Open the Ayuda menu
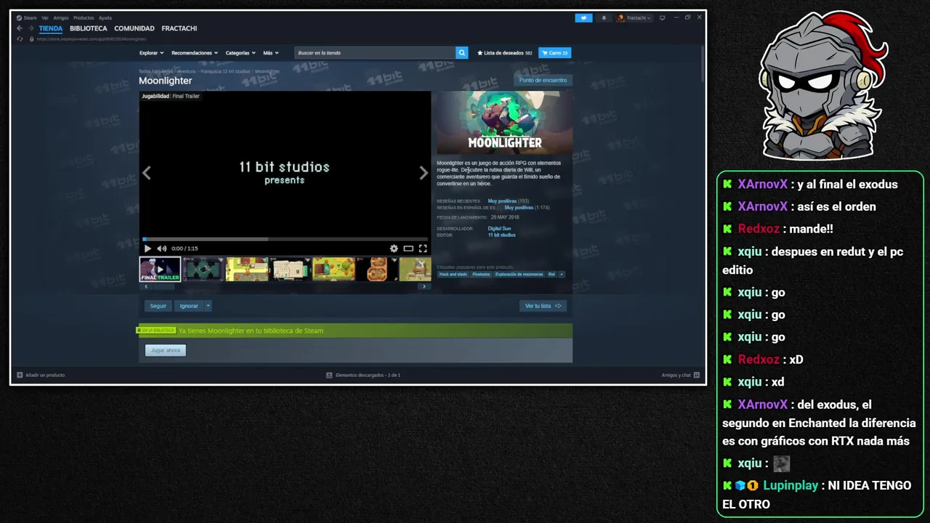The height and width of the screenshot is (523, 930). 105,17
